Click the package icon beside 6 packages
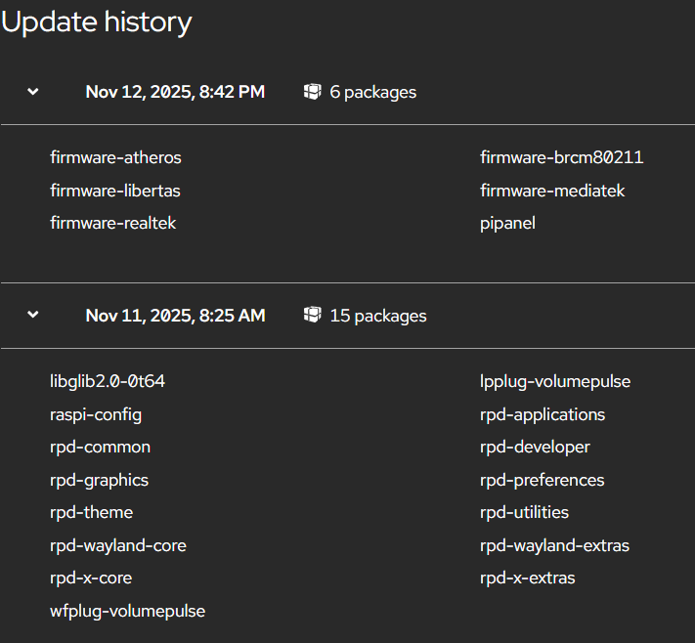 click(x=313, y=92)
